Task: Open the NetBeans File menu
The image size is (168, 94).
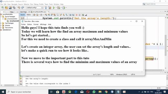Action: pyautogui.click(x=2, y=4)
